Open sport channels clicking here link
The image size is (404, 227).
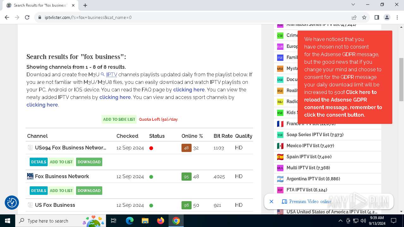tap(42, 105)
